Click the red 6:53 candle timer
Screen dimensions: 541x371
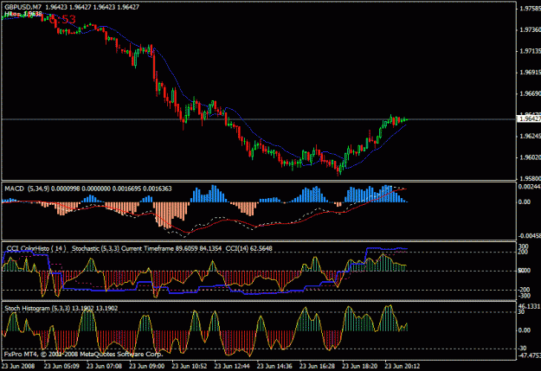pyautogui.click(x=62, y=19)
